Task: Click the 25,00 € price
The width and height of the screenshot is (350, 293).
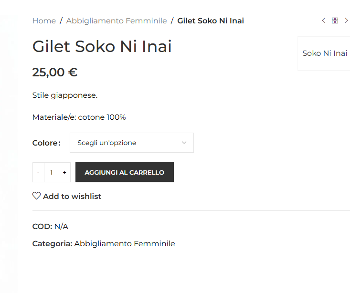Action: pos(55,73)
